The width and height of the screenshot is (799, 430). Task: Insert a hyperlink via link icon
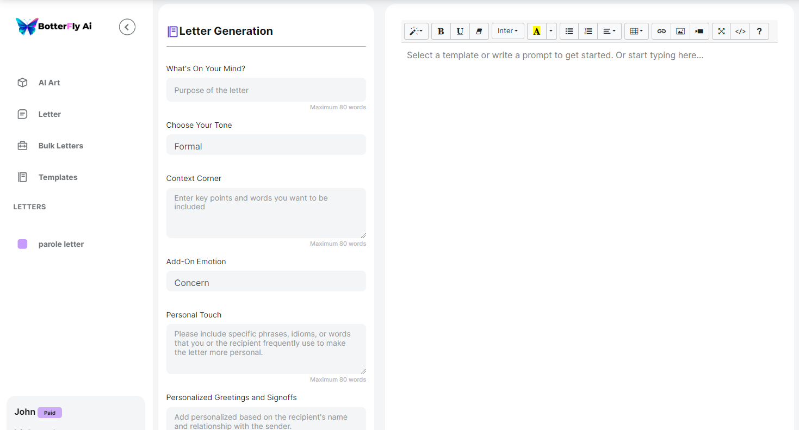(x=661, y=32)
